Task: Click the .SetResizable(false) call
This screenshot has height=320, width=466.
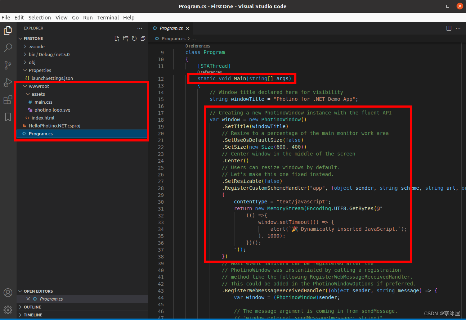Action: point(252,181)
